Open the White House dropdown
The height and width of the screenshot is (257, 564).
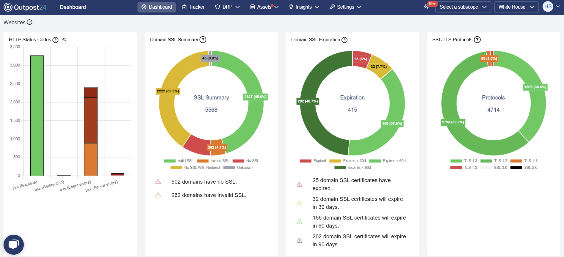point(516,7)
